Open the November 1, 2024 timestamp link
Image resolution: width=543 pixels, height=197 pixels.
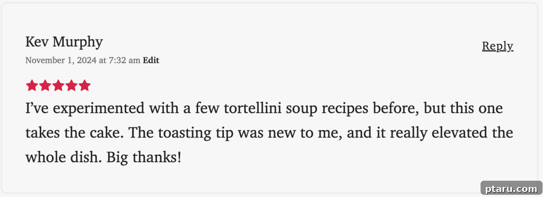[83, 60]
